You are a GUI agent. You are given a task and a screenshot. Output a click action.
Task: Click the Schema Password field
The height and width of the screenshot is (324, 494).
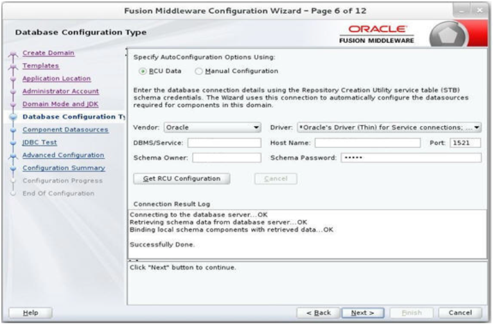(411, 158)
